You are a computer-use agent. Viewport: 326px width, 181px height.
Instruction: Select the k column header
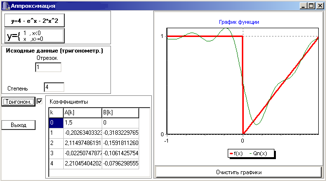[56, 112]
